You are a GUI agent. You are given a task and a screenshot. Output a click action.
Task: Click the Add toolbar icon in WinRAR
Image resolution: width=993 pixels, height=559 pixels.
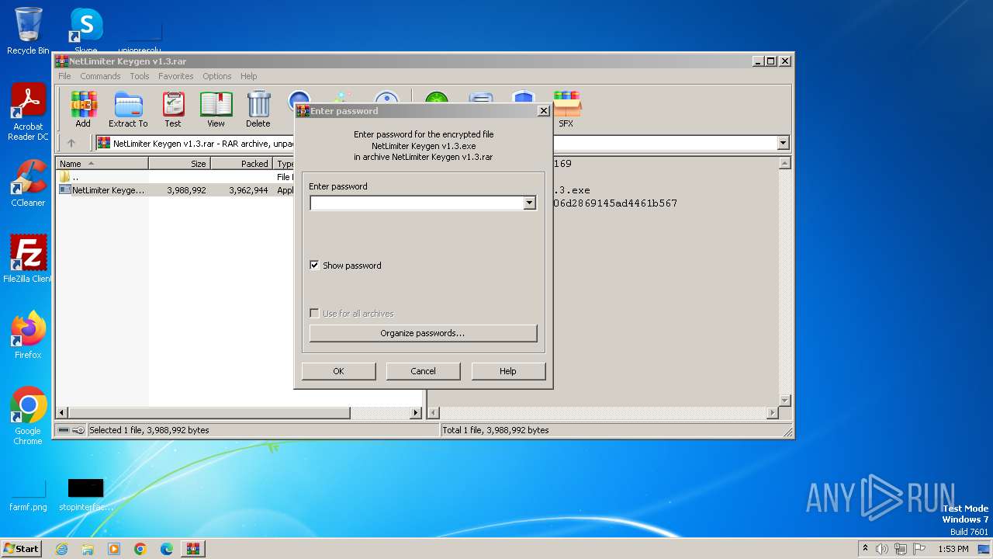pos(83,109)
